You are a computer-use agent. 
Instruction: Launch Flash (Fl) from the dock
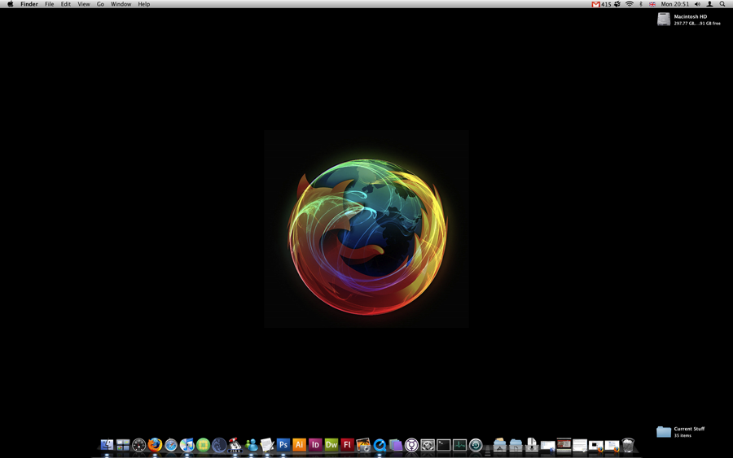click(347, 445)
